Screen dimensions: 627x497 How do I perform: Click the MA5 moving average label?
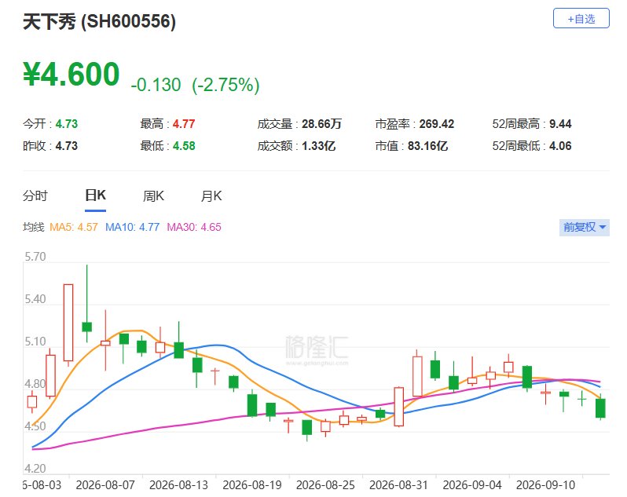click(x=74, y=228)
